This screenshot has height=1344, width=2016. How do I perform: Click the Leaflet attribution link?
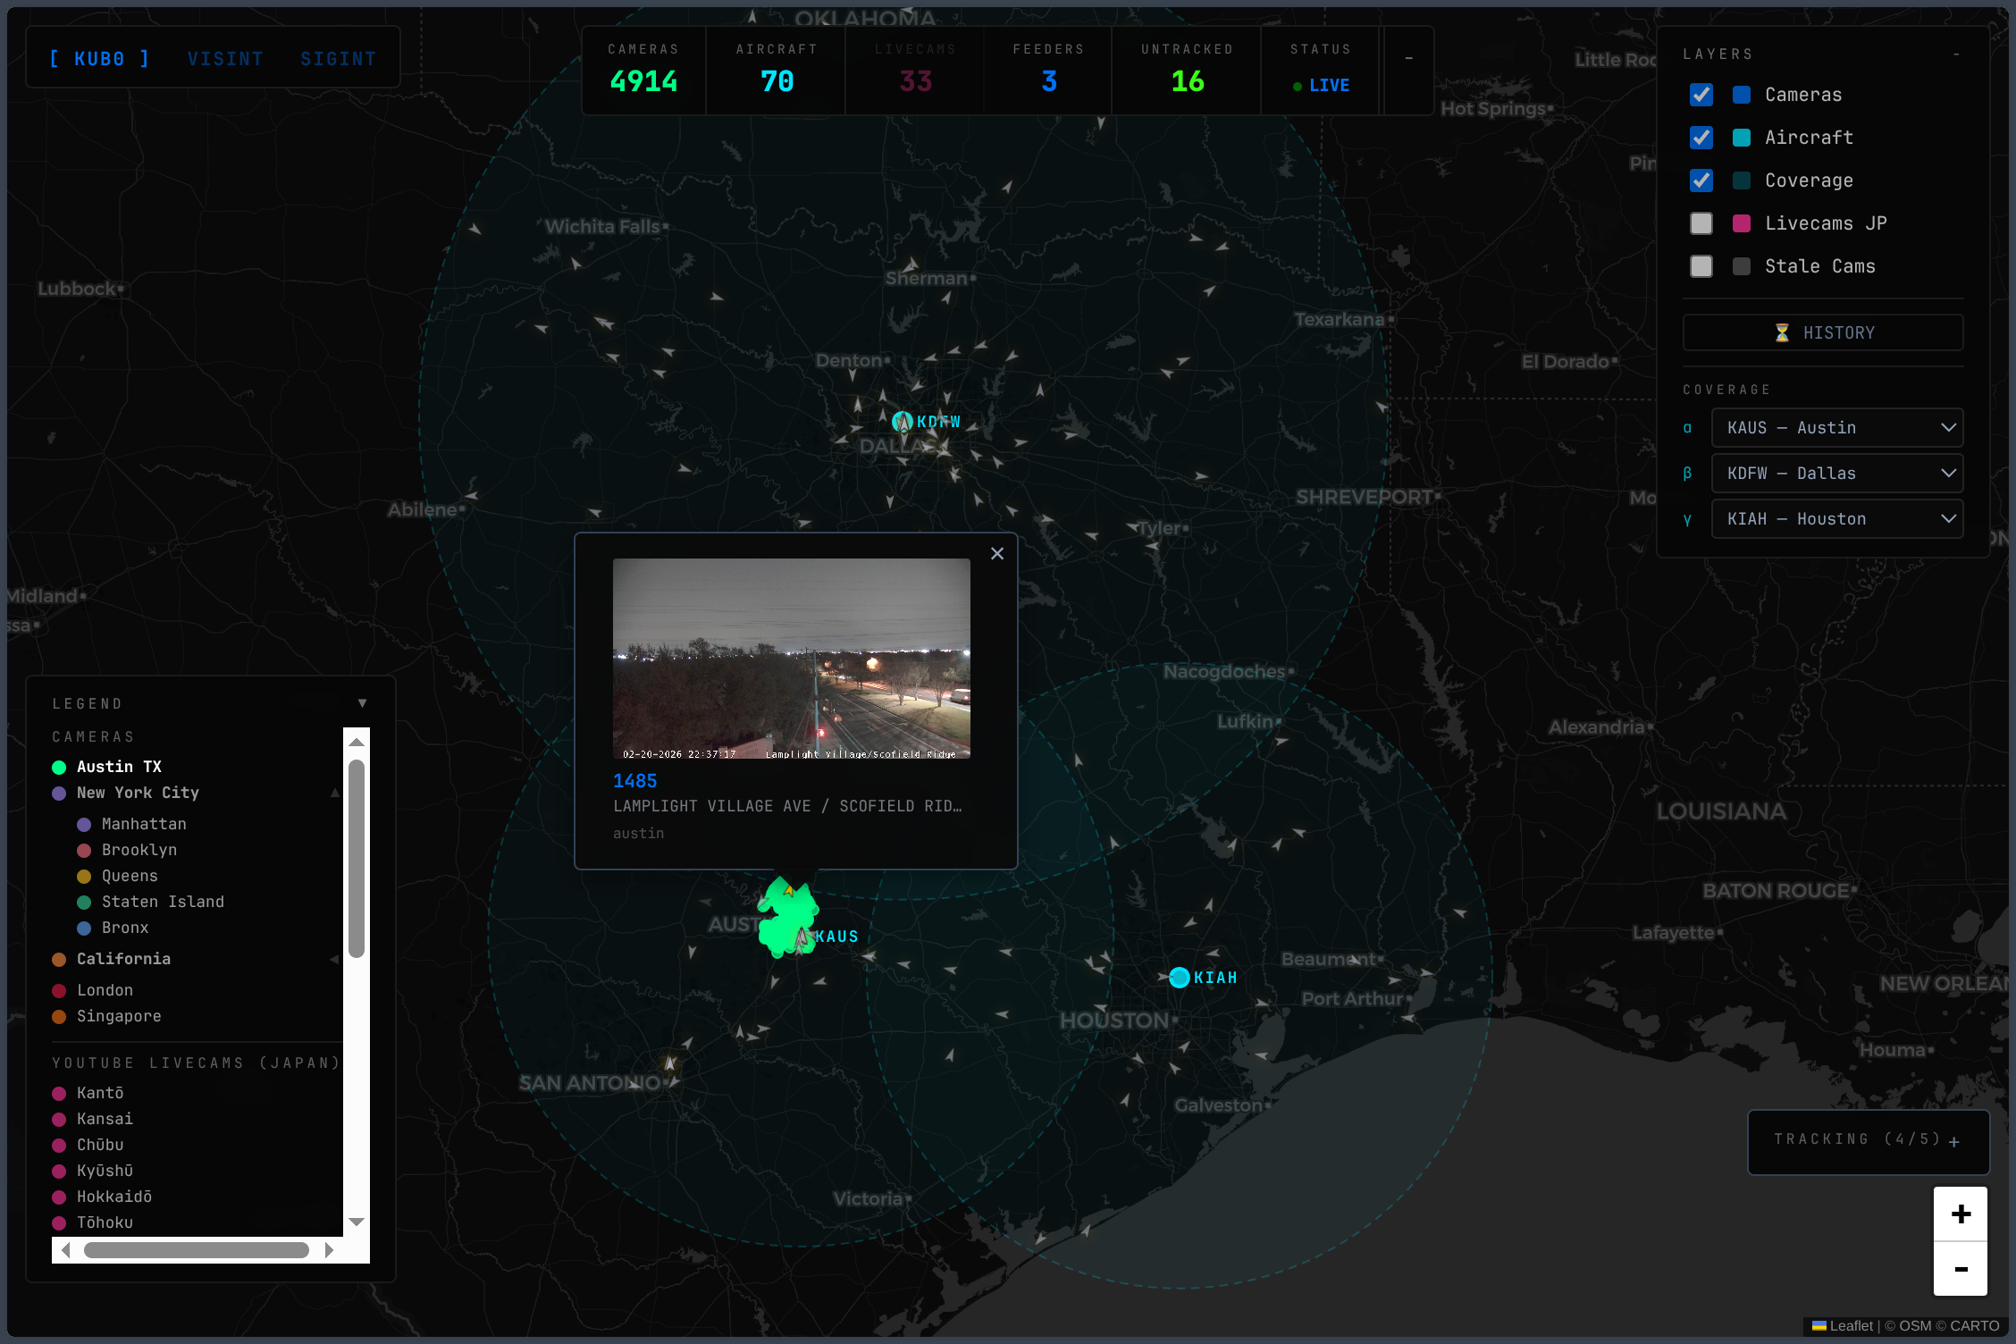tap(1850, 1326)
